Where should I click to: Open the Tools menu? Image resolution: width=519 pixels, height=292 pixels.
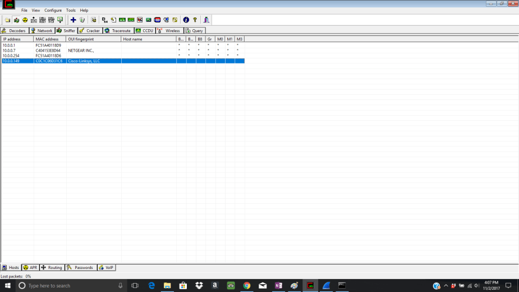[71, 10]
